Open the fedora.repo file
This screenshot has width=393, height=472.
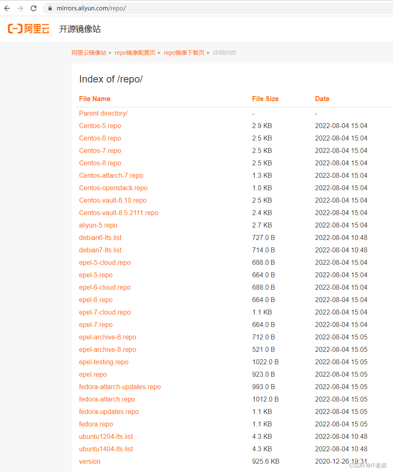coord(96,424)
